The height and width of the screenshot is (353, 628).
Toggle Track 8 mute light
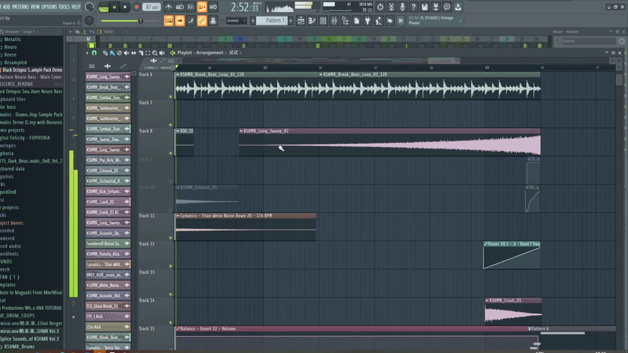point(171,154)
